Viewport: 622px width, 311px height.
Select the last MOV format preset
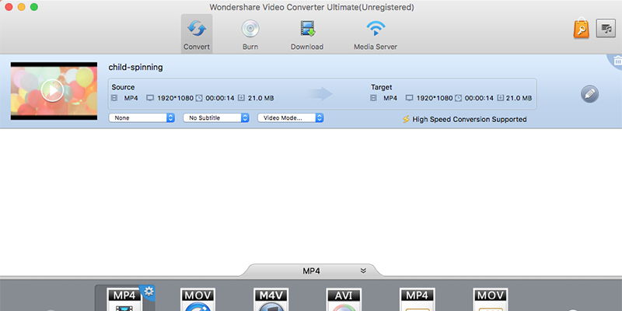tap(491, 299)
